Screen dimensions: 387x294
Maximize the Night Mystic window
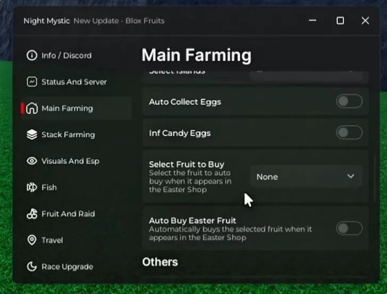340,21
